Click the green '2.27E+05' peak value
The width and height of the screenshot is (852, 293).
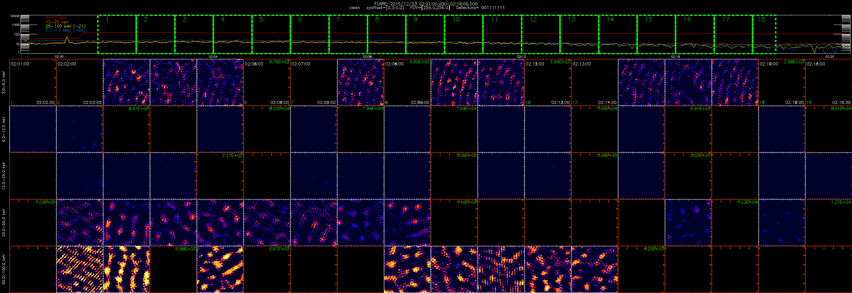232,155
